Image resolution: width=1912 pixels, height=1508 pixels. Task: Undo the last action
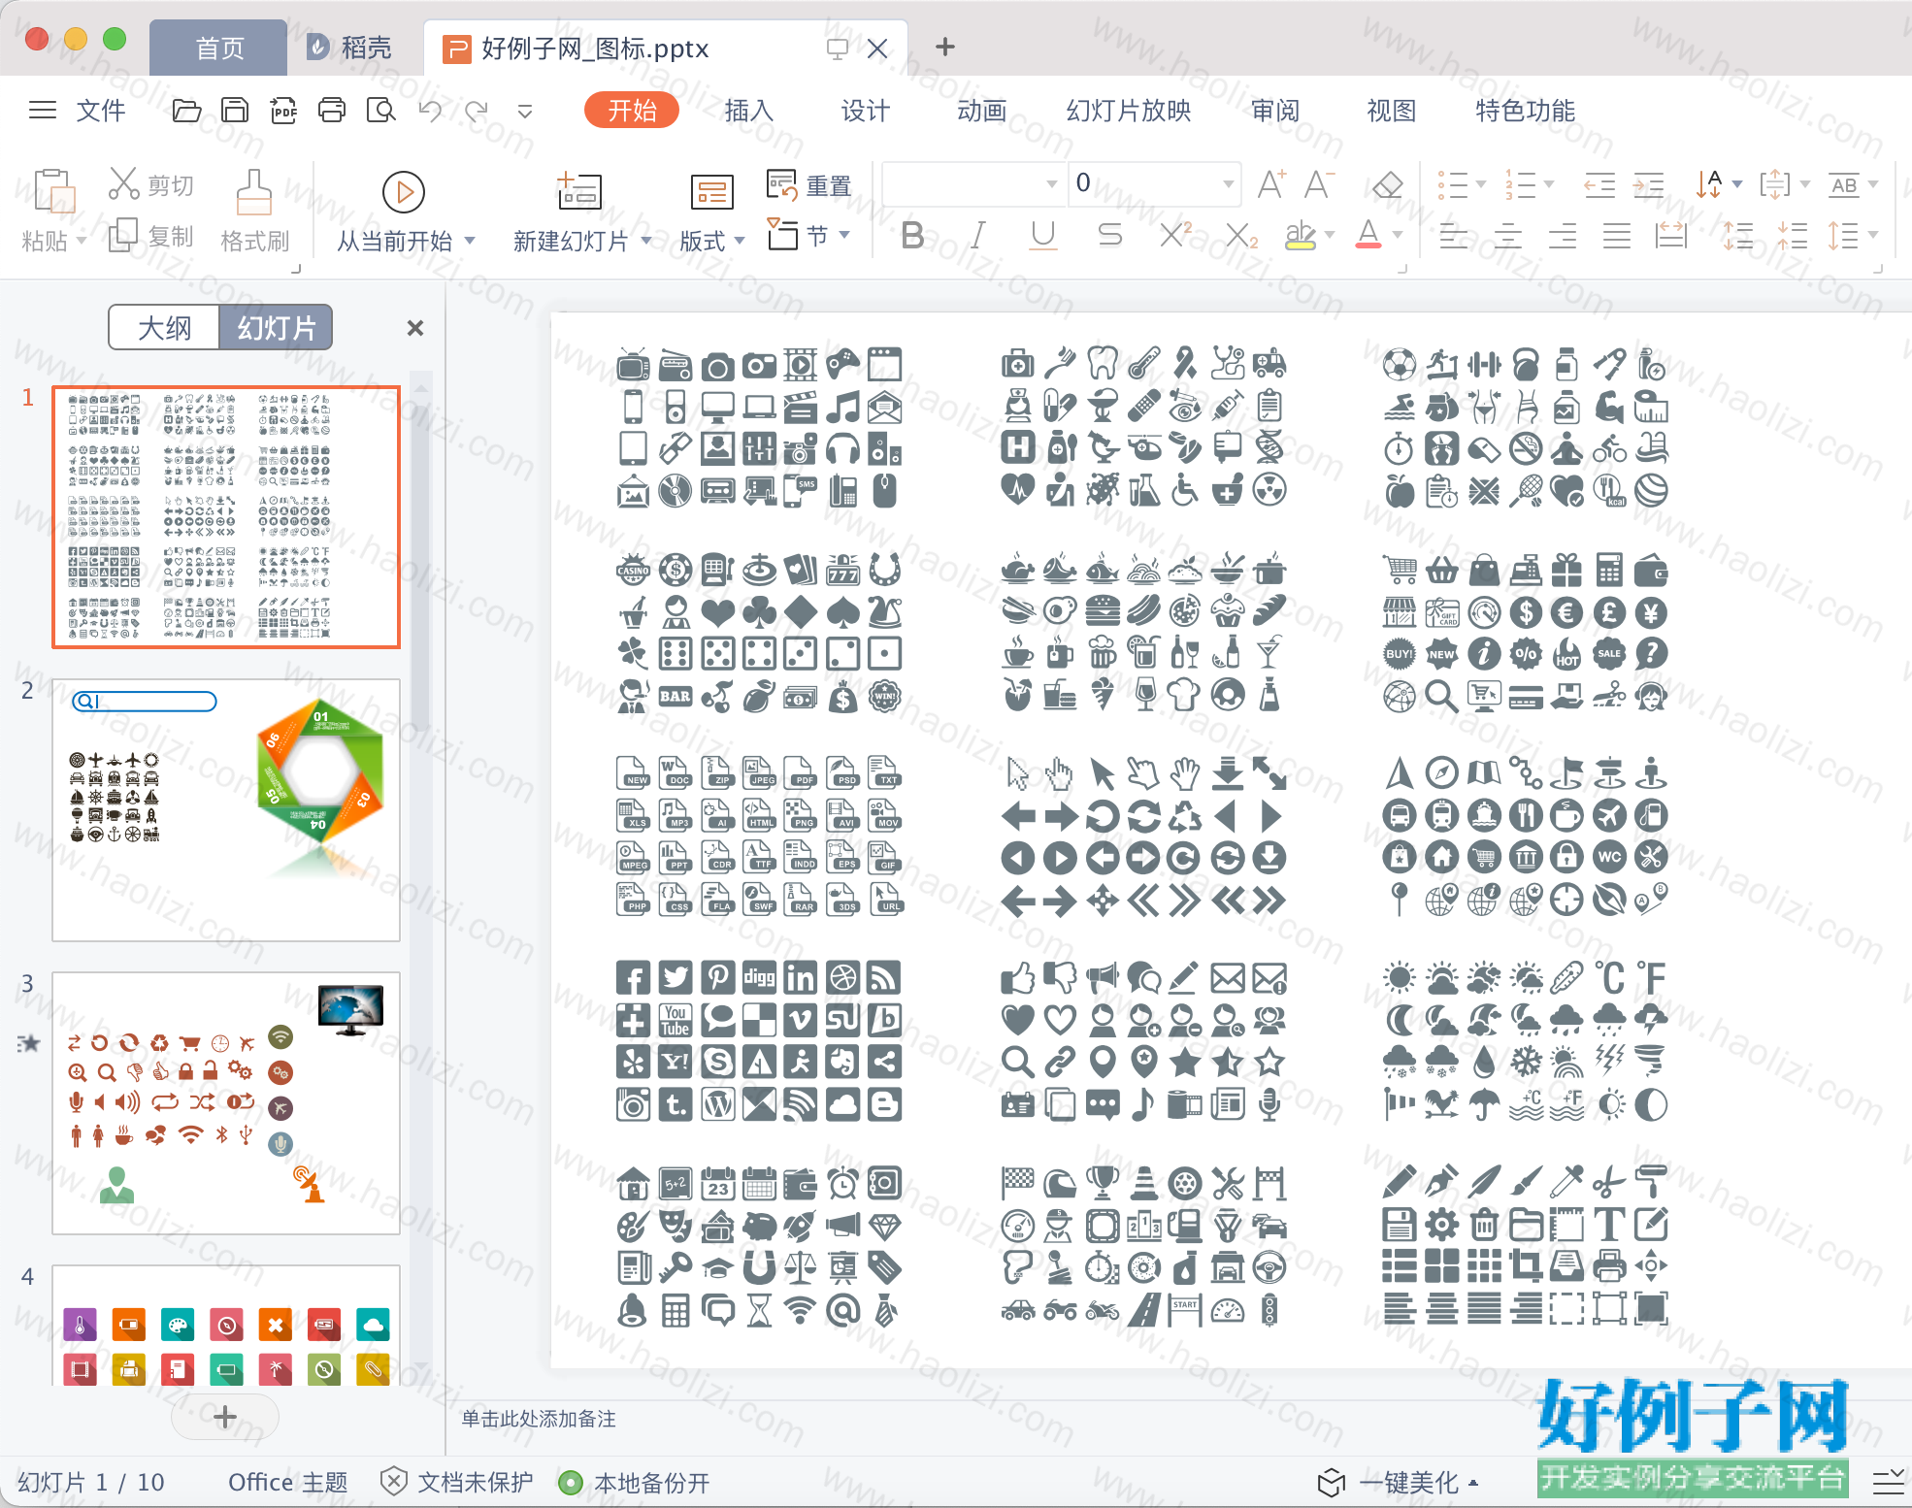[430, 111]
